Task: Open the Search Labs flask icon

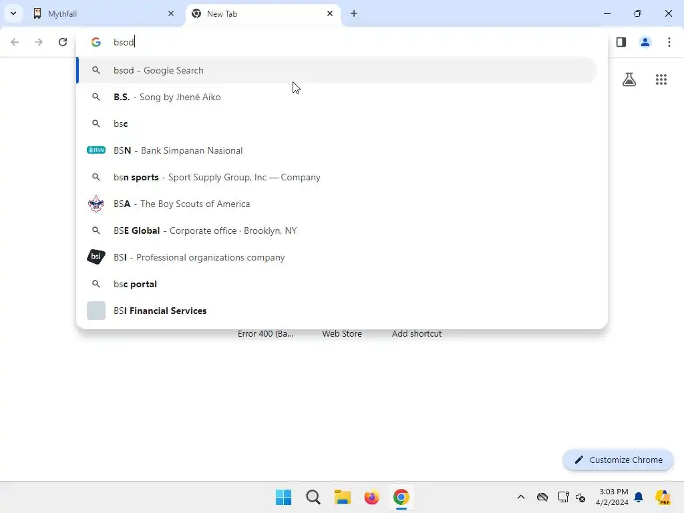Action: [x=629, y=79]
